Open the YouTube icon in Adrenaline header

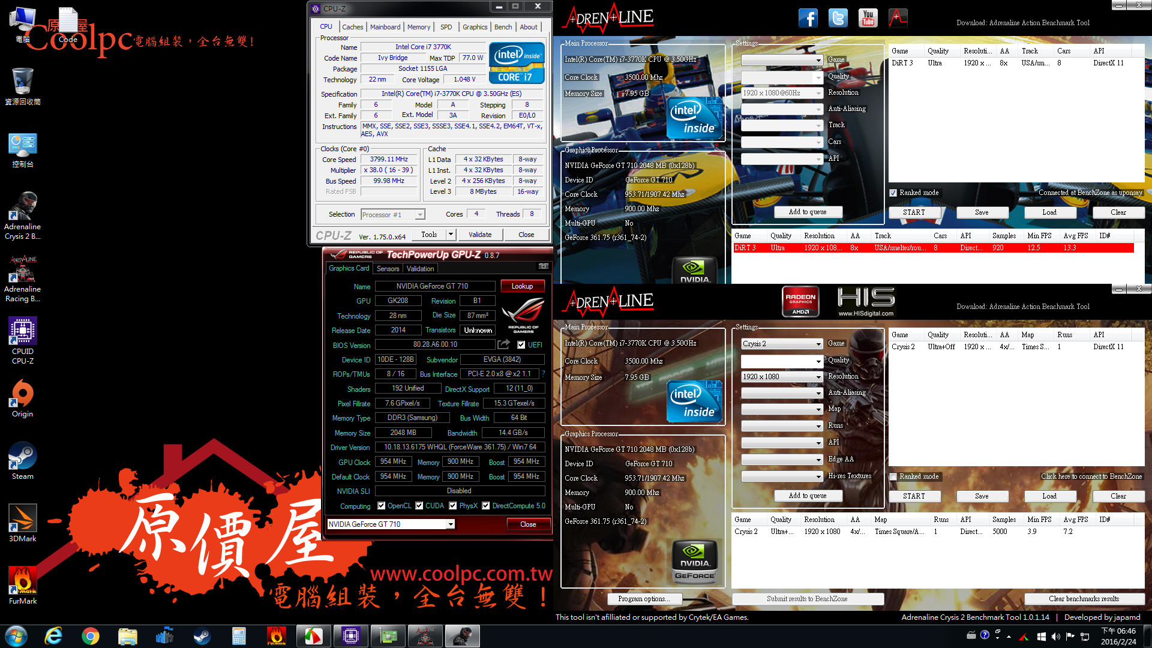[x=868, y=18]
